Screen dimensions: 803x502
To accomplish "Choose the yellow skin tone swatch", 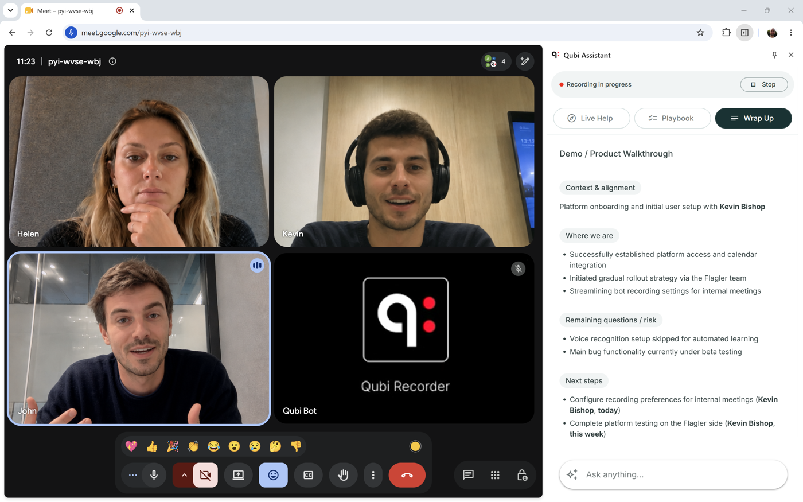I will click(x=415, y=446).
